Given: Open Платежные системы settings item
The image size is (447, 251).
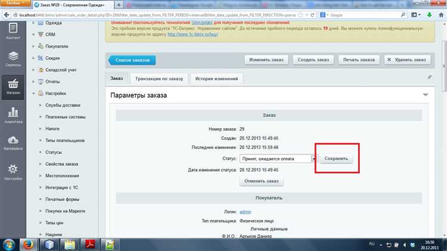Looking at the screenshot, I should tap(66, 117).
